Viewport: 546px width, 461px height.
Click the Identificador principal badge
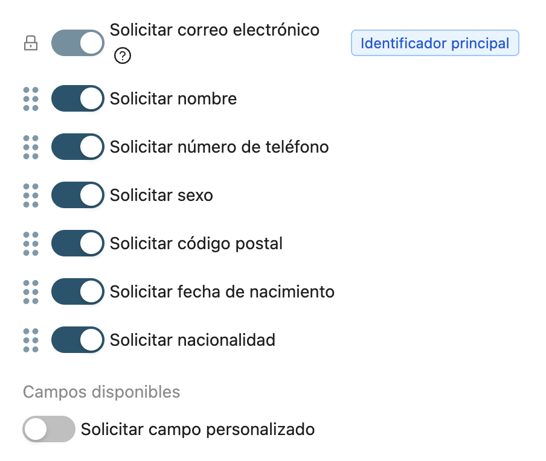[435, 43]
